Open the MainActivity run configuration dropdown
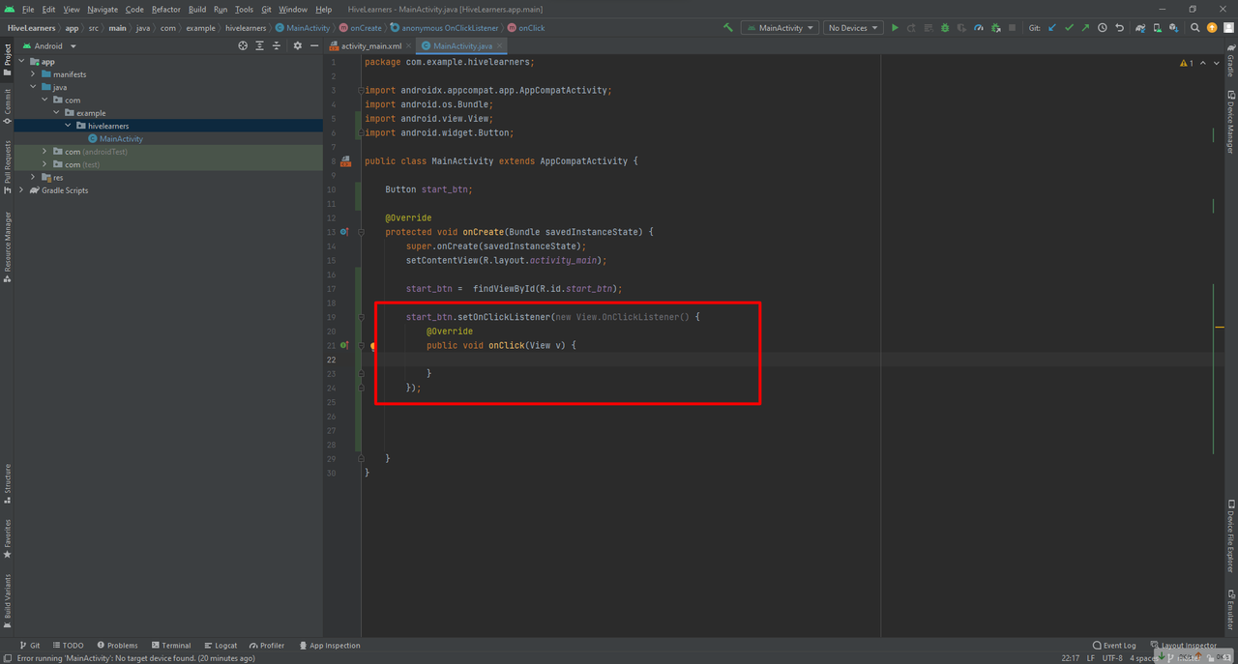 click(x=780, y=28)
